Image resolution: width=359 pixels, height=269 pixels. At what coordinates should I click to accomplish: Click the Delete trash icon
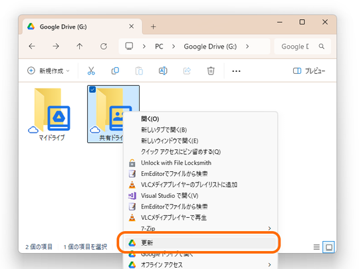211,71
